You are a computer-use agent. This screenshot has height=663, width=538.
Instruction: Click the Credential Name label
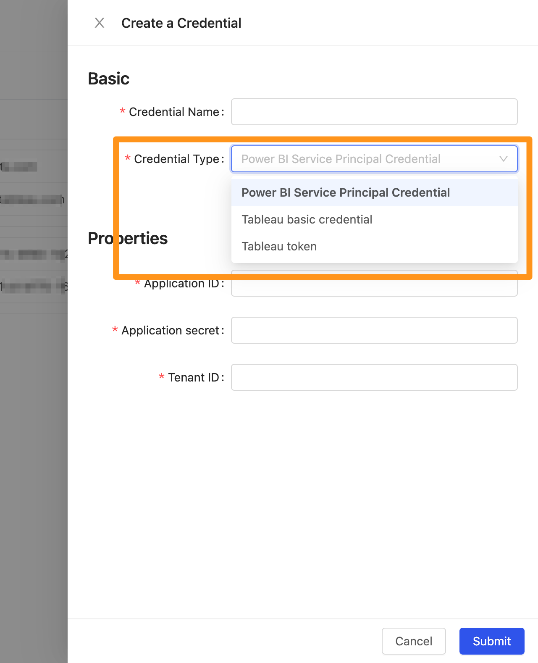click(x=174, y=112)
